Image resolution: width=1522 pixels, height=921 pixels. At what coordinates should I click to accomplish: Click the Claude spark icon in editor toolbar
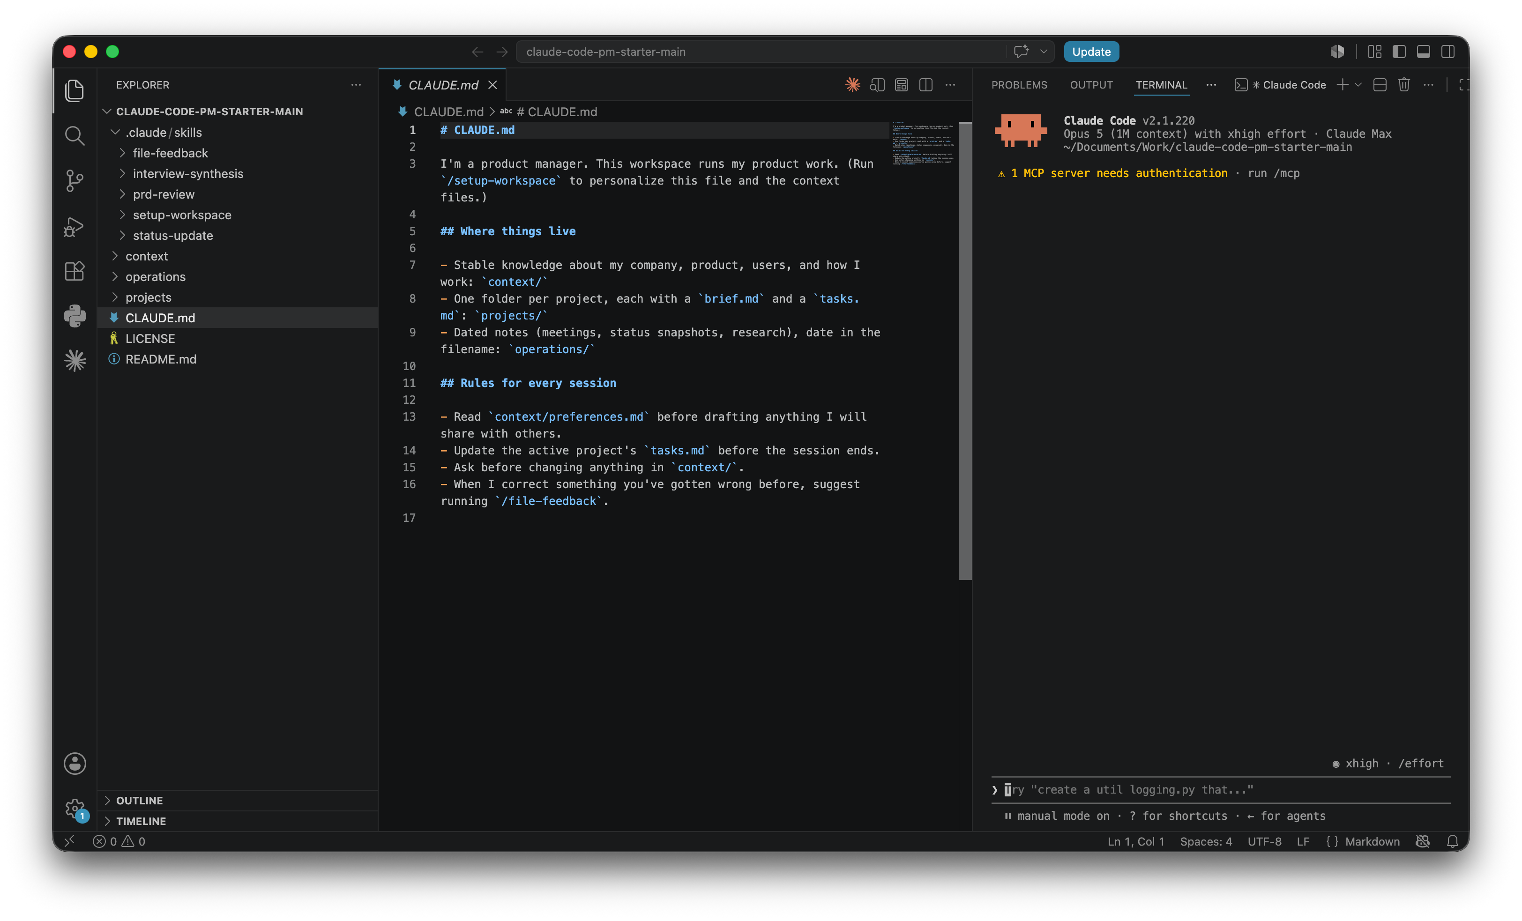click(852, 85)
